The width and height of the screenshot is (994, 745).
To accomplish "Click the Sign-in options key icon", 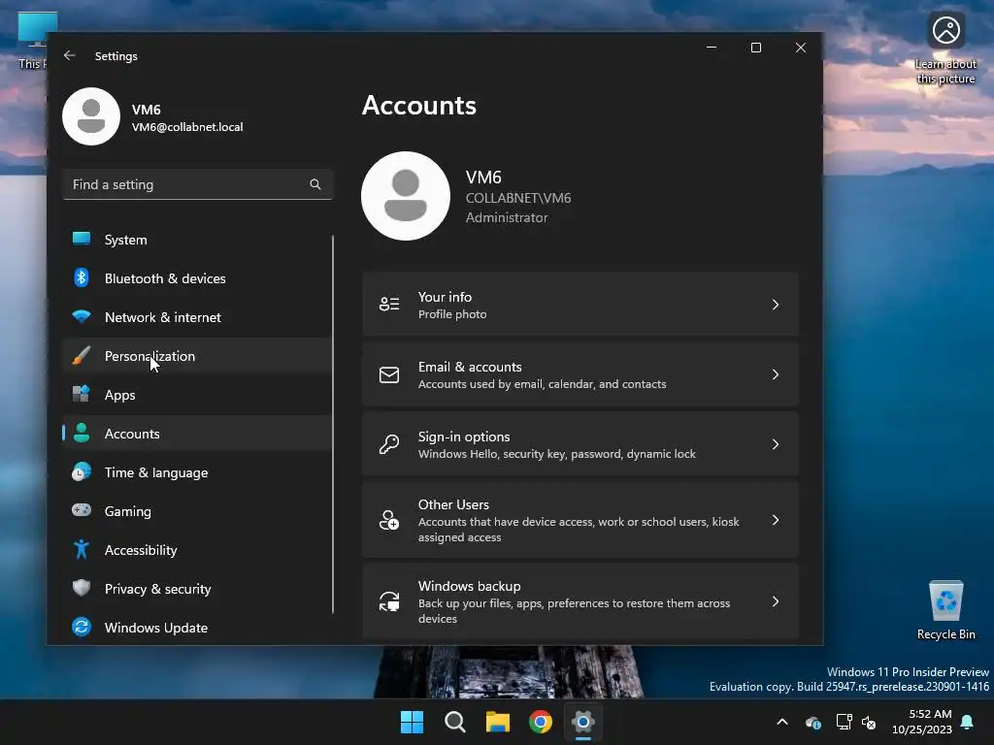I will tap(389, 444).
